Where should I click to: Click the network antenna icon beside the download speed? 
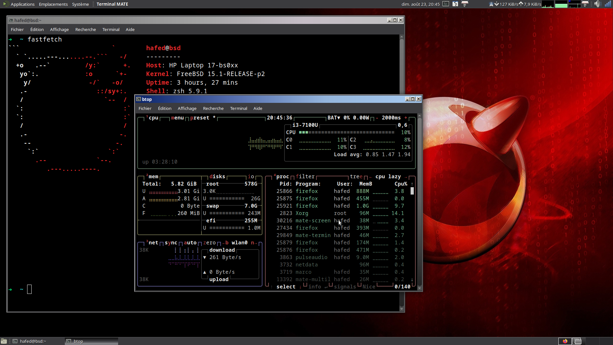(x=491, y=4)
